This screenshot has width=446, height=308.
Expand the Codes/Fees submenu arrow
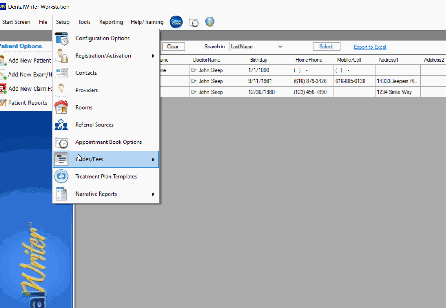click(x=153, y=159)
